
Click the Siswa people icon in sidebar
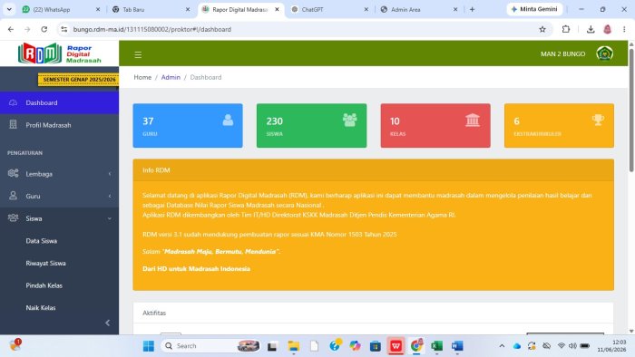point(13,218)
